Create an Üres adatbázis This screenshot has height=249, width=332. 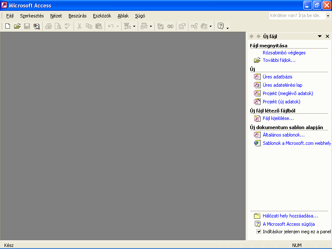pyautogui.click(x=277, y=77)
